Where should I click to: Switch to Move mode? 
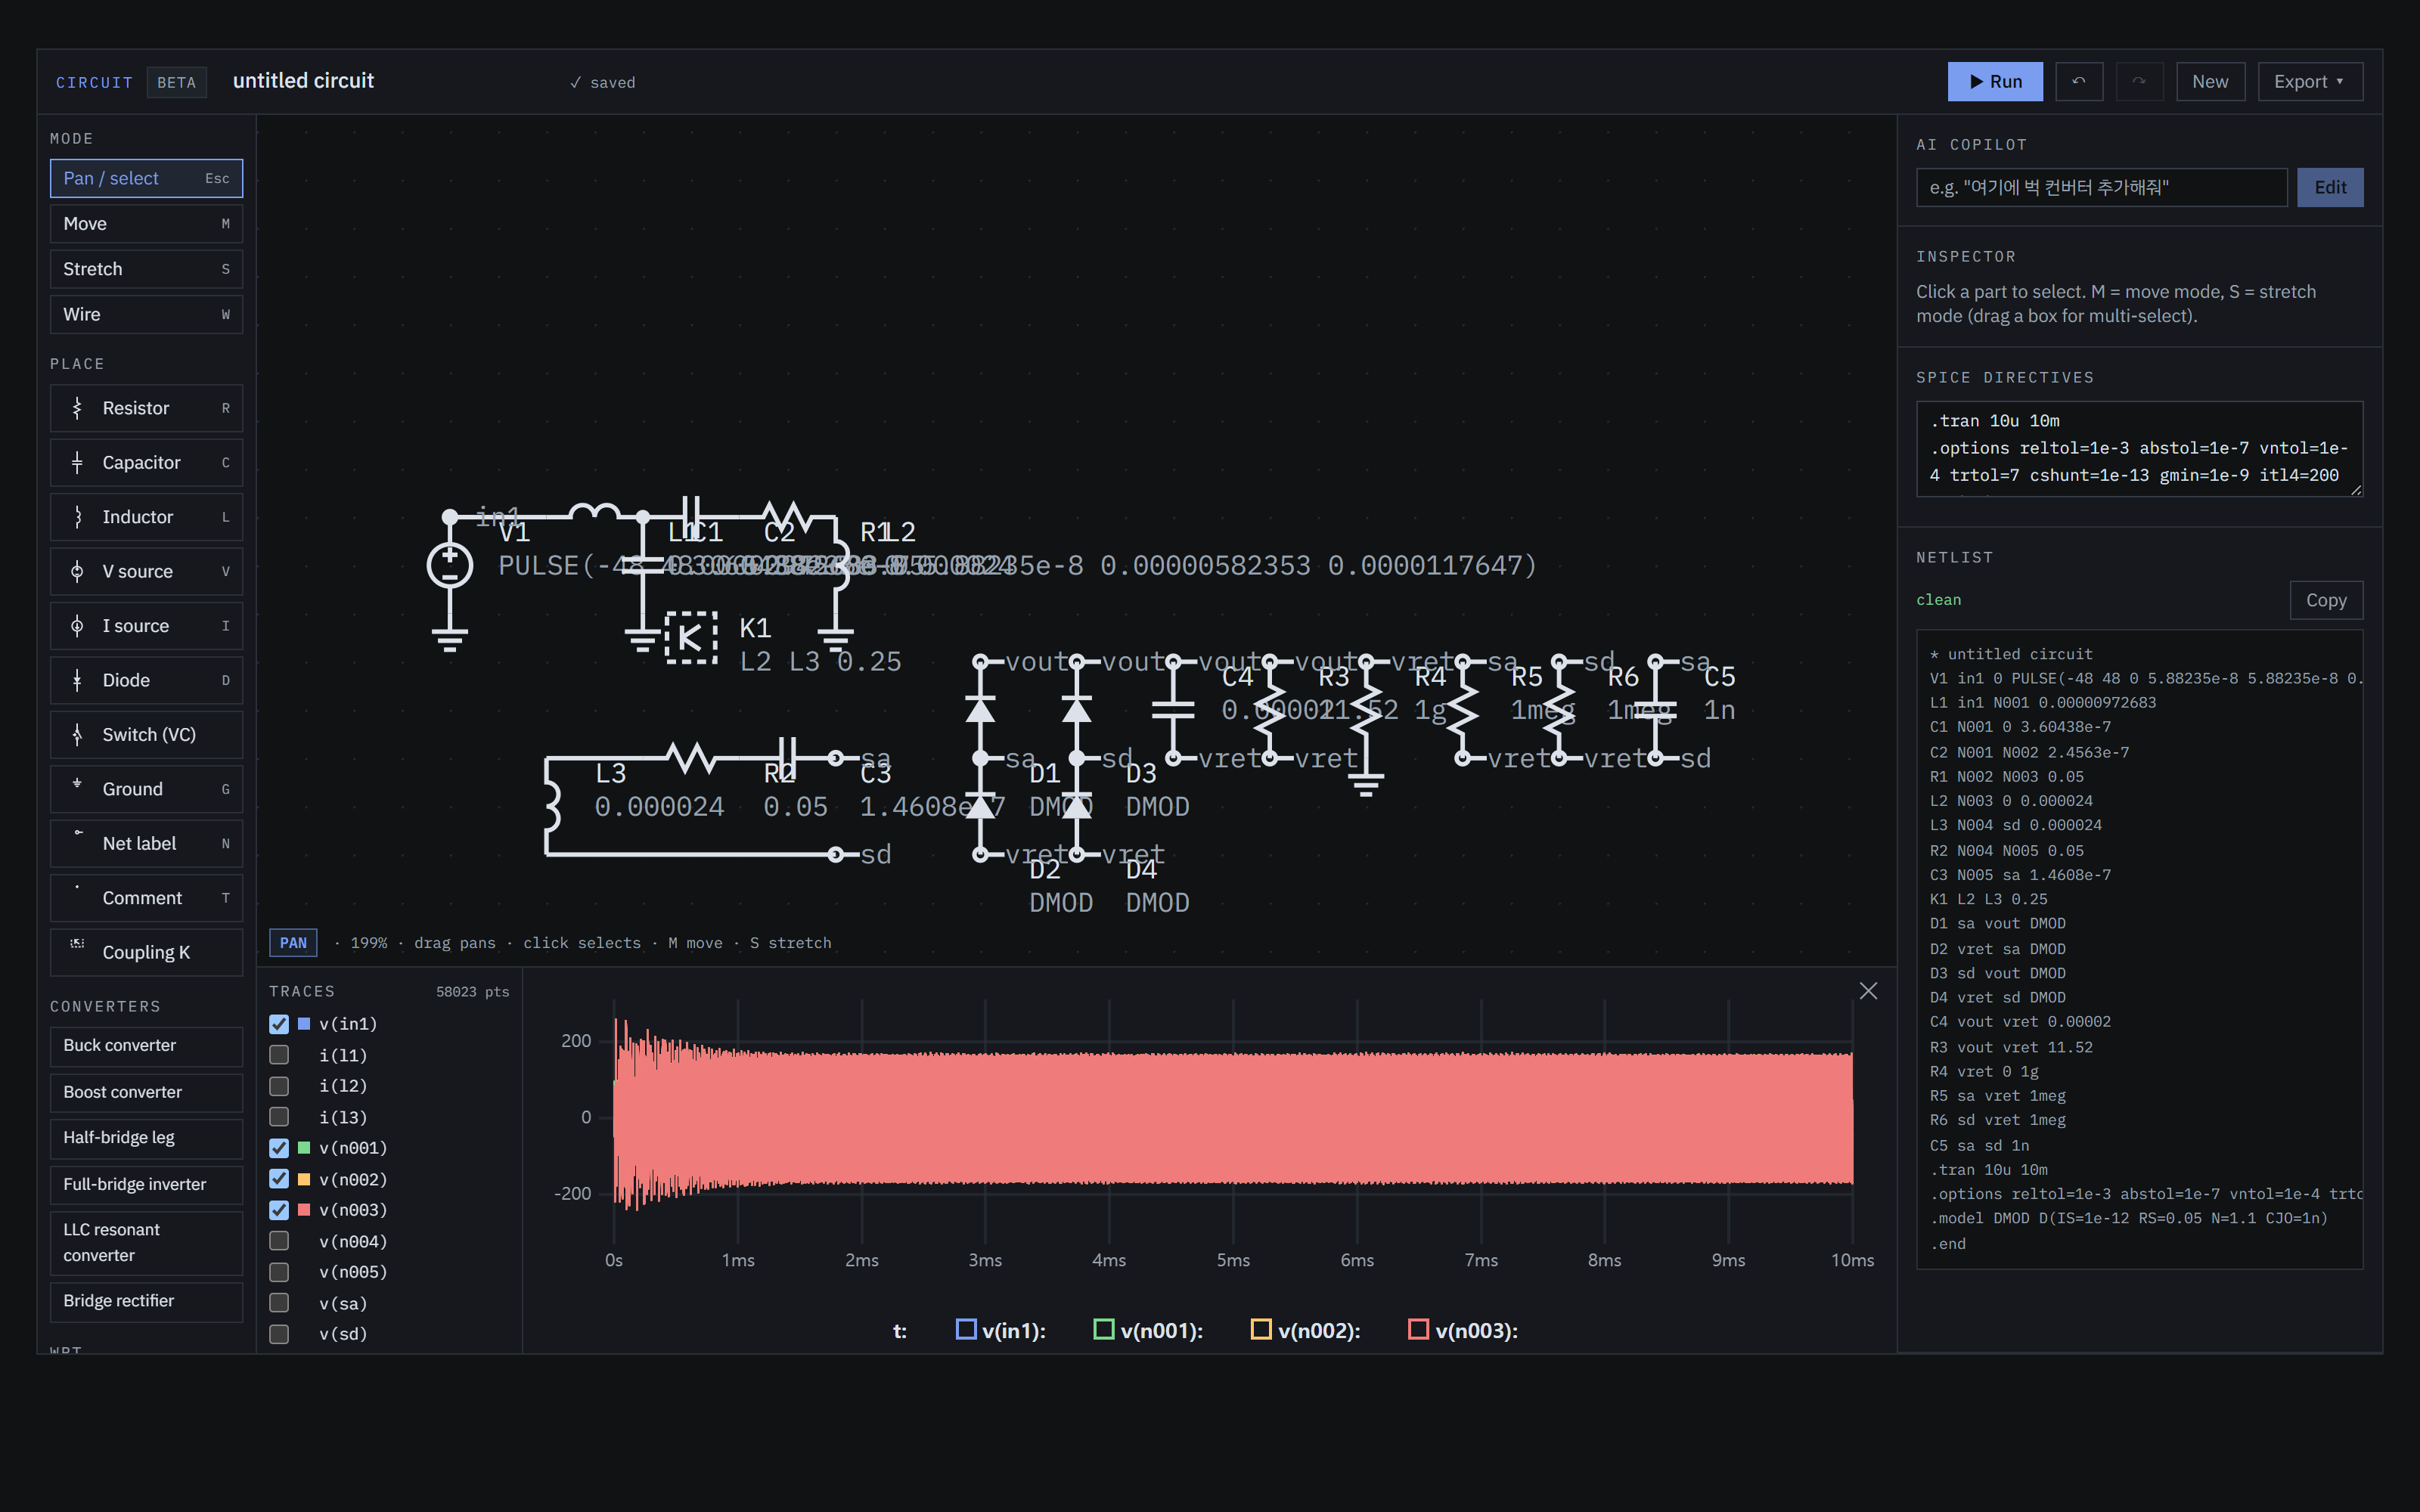146,224
